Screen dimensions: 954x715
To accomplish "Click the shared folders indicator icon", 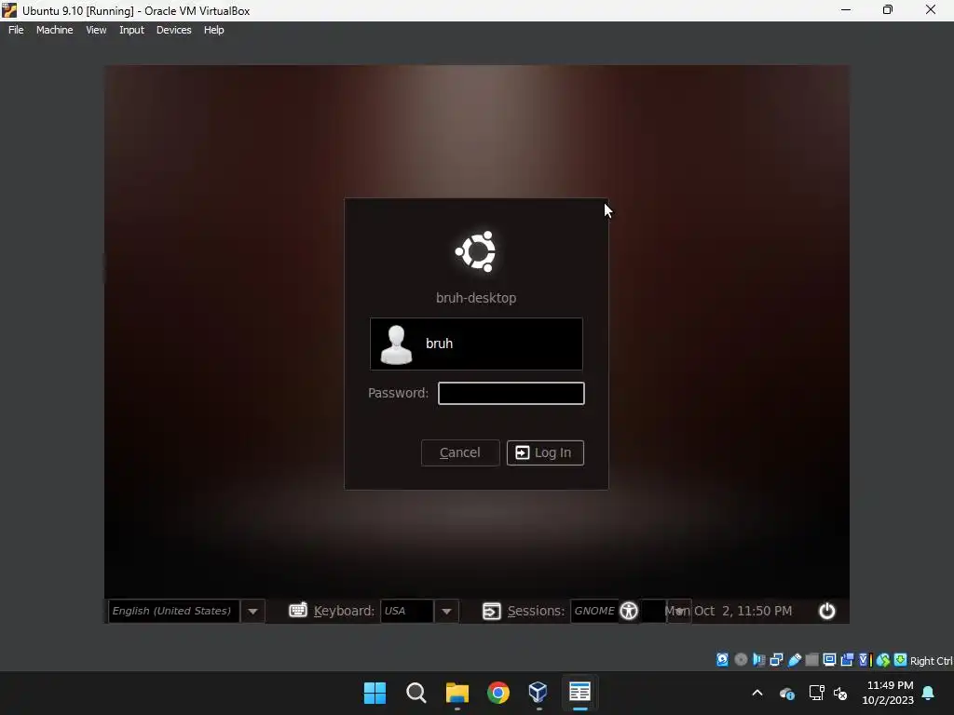I will 811,660.
